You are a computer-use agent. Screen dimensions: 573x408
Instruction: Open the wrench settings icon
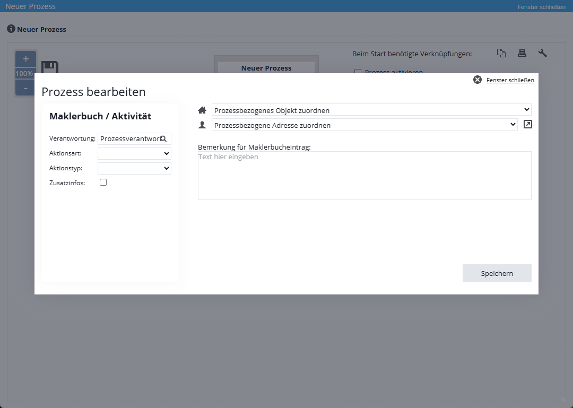click(x=542, y=53)
